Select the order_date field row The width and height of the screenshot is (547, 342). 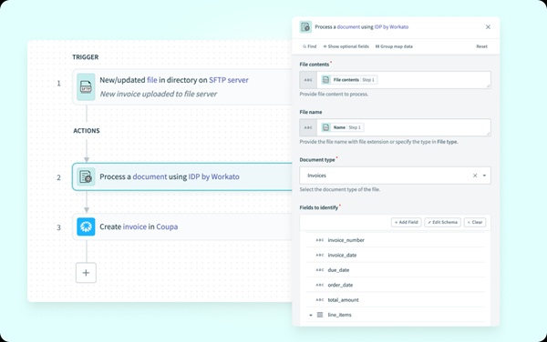coord(396,285)
